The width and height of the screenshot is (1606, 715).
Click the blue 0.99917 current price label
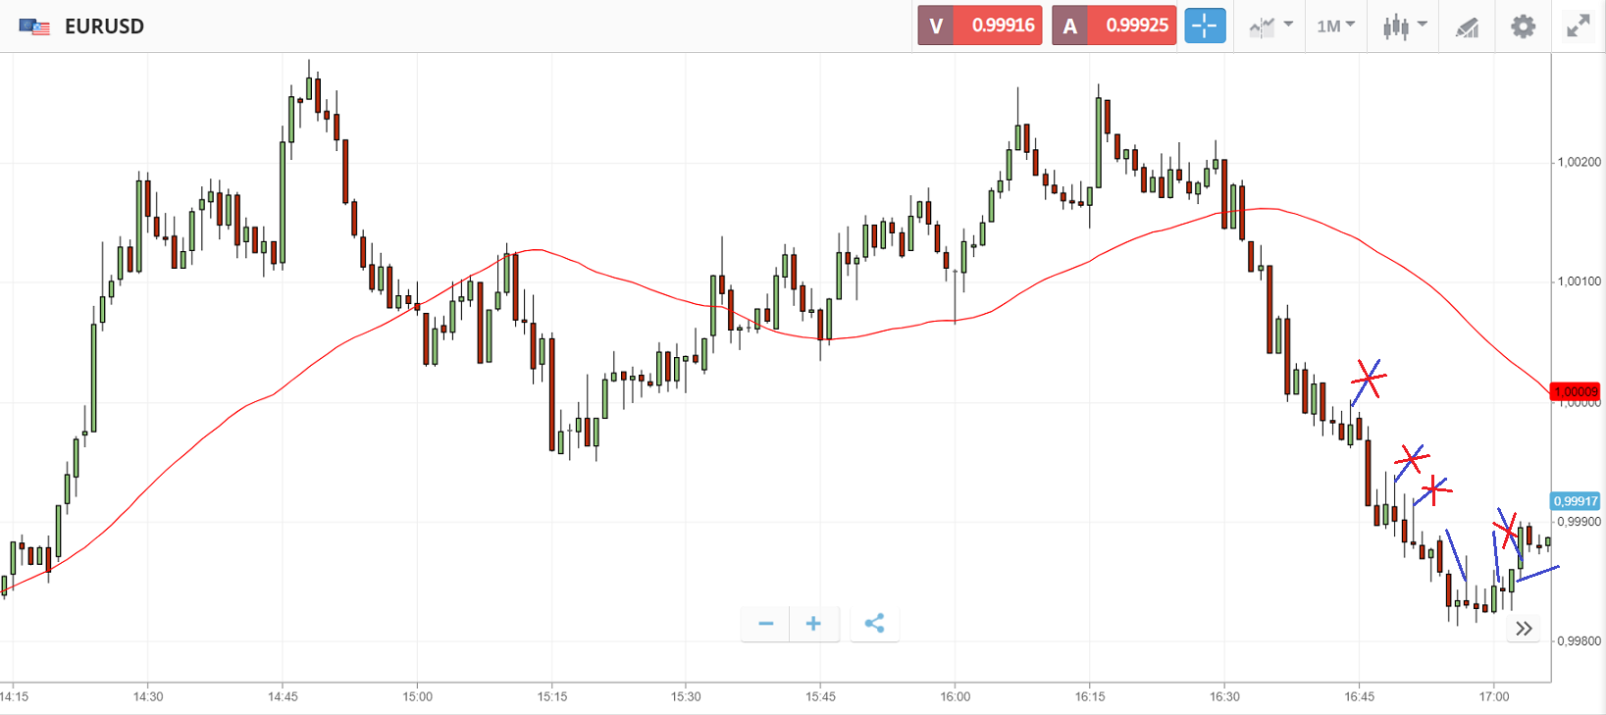point(1575,501)
